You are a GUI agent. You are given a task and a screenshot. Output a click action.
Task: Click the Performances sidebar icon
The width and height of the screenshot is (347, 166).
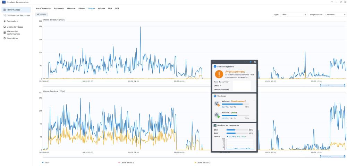(5, 10)
